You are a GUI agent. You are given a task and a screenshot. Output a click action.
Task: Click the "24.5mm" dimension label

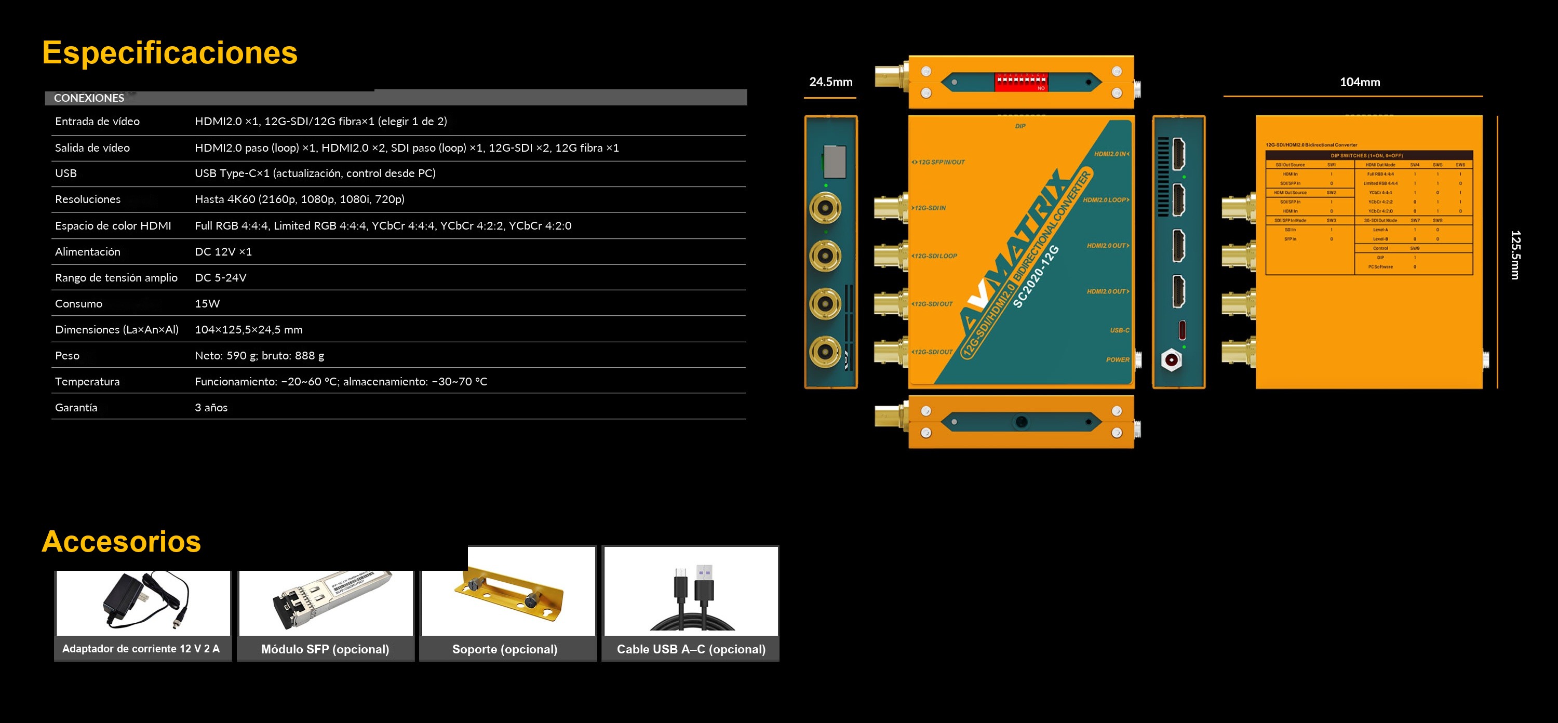tap(830, 82)
